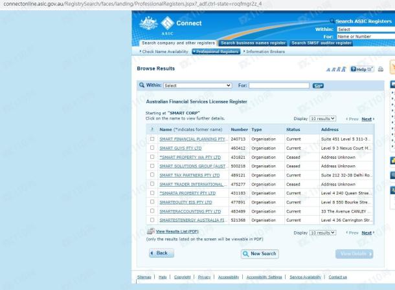Select the largest text size A icon

click(344, 69)
